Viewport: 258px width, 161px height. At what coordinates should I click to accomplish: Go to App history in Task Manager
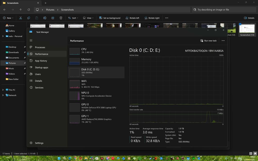pos(41,61)
